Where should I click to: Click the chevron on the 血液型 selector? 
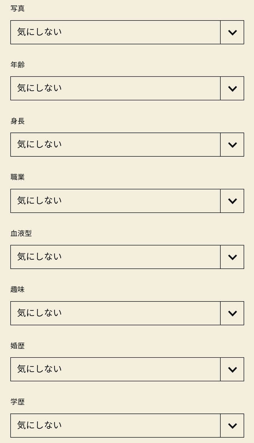232,257
